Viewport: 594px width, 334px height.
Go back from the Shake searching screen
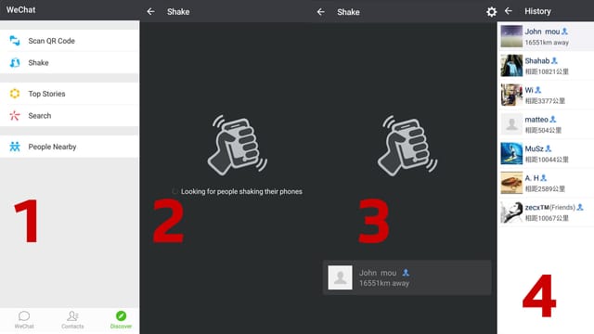point(150,12)
